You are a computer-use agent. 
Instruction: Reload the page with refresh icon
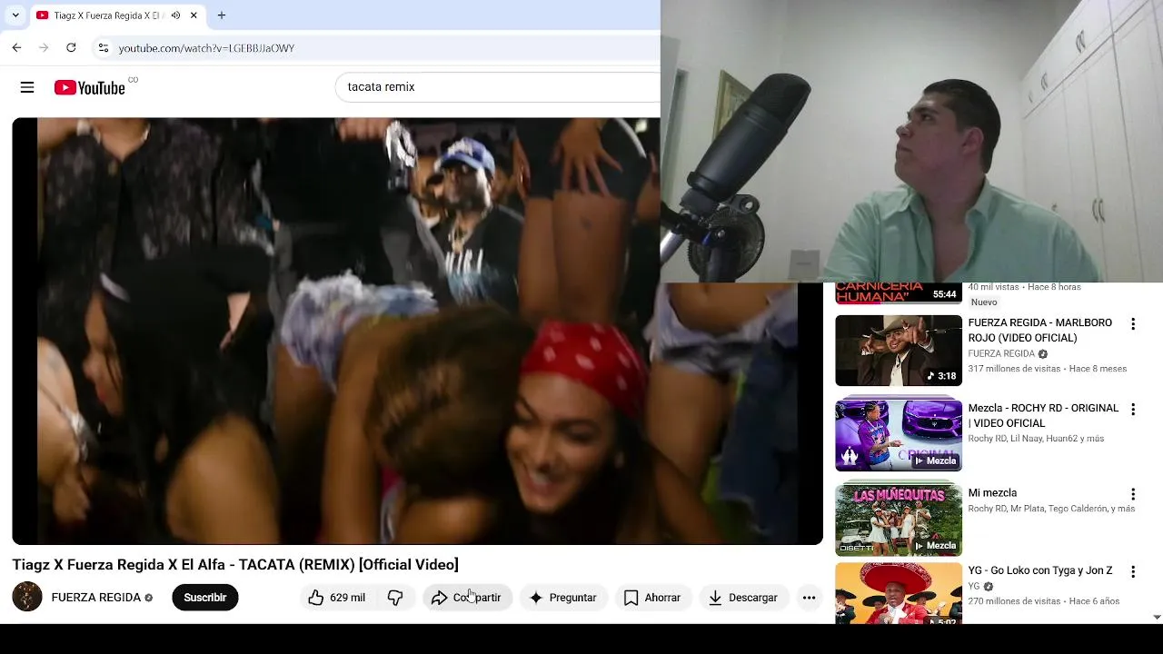click(71, 47)
